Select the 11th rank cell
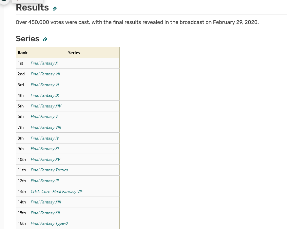288x229 pixels. [22, 170]
